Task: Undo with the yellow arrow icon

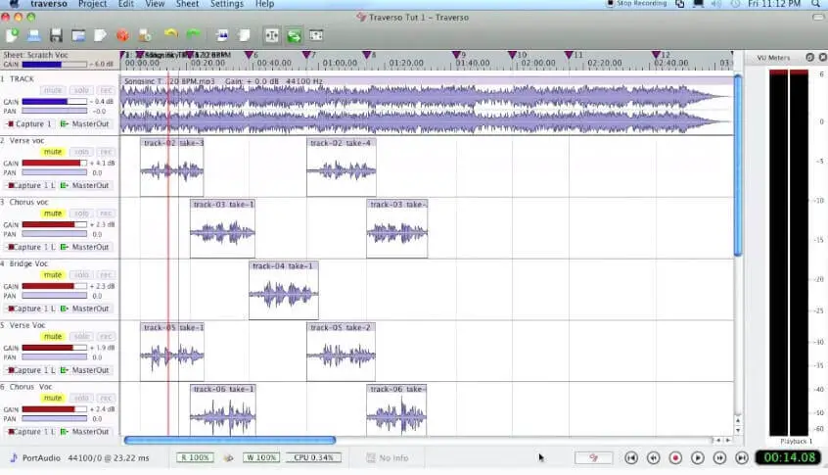Action: click(170, 35)
